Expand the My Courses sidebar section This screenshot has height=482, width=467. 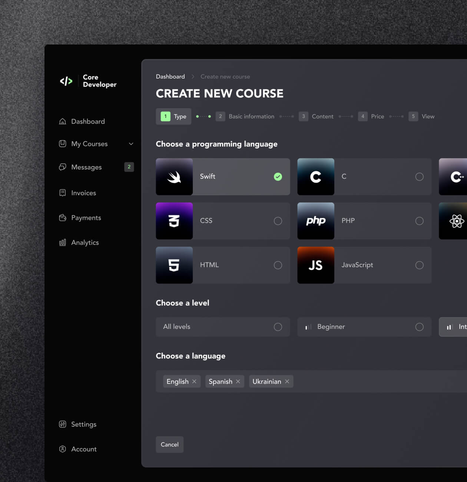click(131, 144)
